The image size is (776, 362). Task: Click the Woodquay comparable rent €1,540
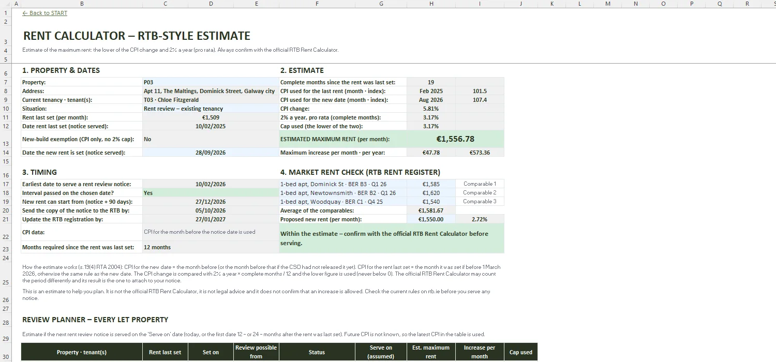tap(431, 202)
